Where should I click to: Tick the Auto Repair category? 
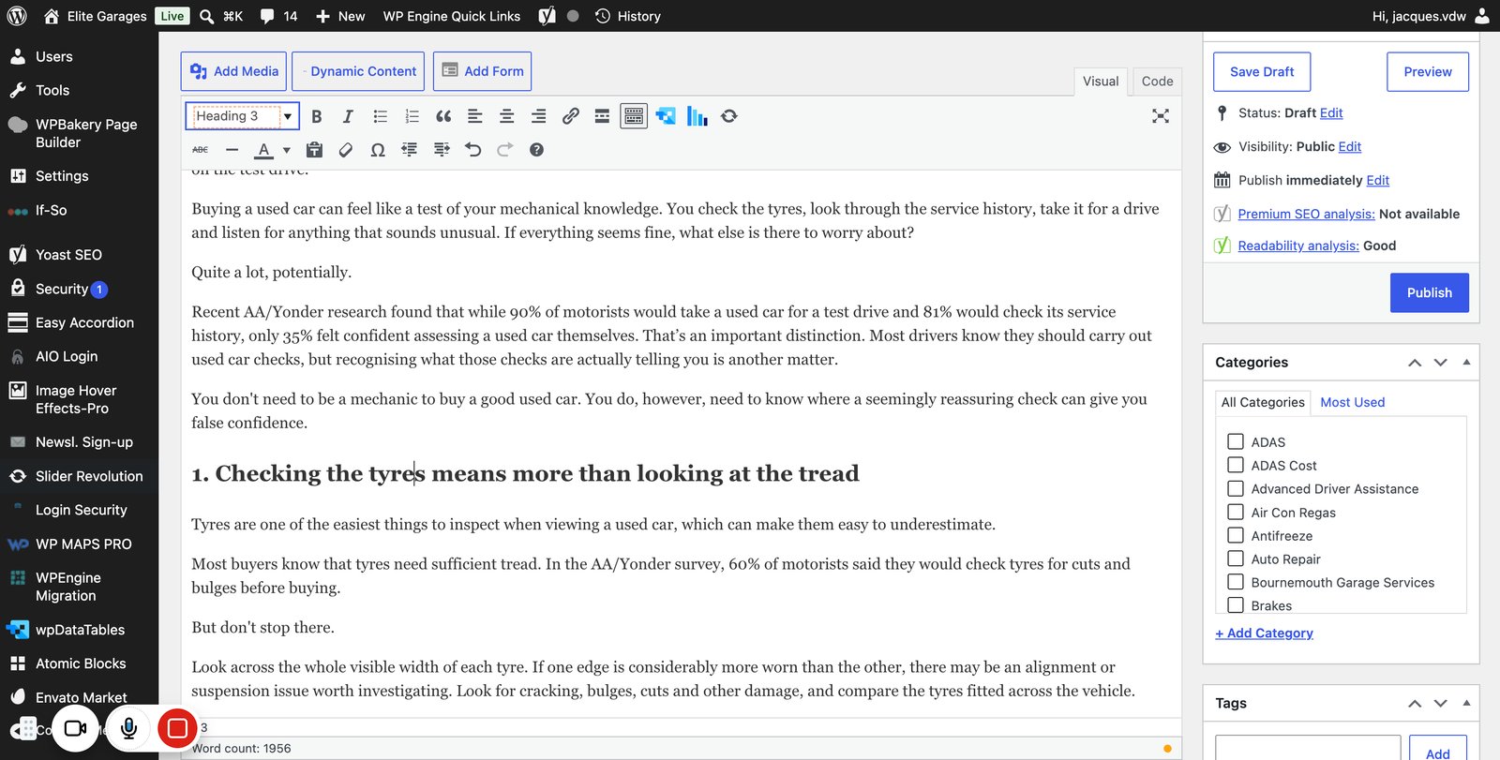click(x=1236, y=559)
